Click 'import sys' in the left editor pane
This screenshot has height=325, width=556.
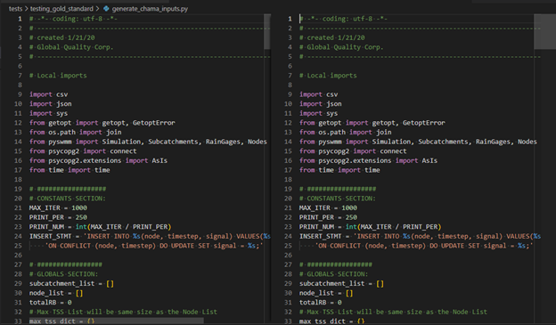point(49,113)
